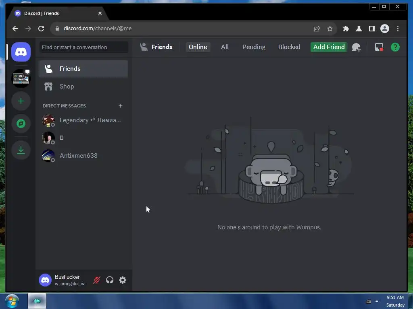The height and width of the screenshot is (309, 413).
Task: Select Friends in sidebar
Action: click(83, 68)
